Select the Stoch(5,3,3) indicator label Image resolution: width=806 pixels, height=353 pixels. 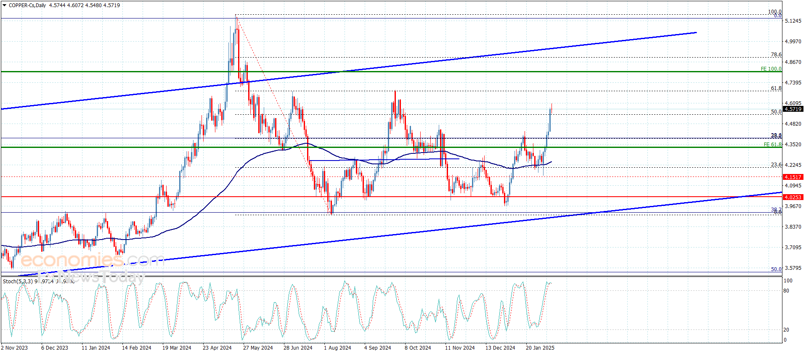pos(18,281)
